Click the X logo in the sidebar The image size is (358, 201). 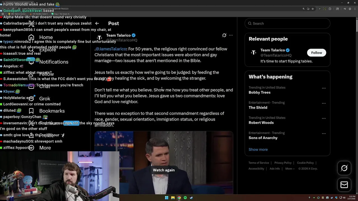(x=31, y=23)
